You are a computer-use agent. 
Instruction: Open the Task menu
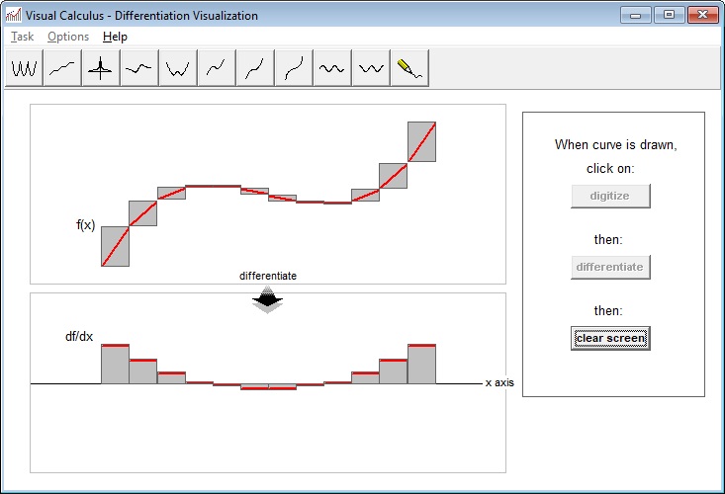point(22,37)
